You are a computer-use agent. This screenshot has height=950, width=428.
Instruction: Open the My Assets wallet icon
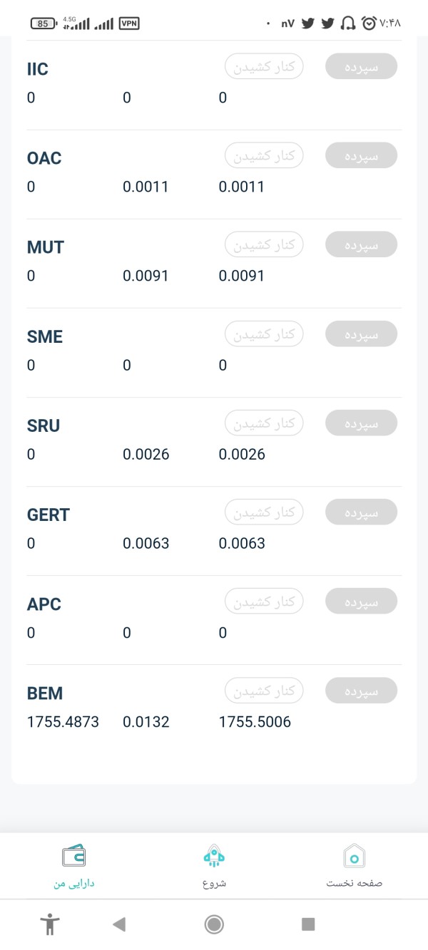pos(73,855)
